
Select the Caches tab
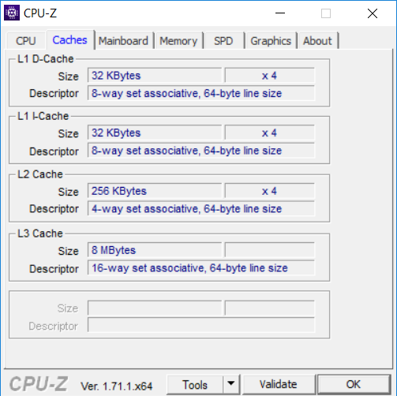click(x=69, y=40)
